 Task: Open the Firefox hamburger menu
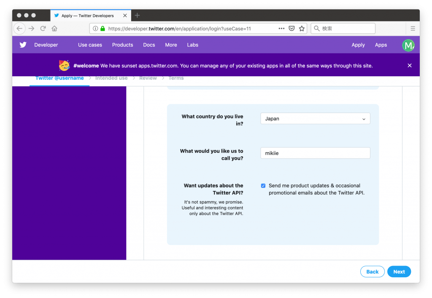(x=413, y=29)
